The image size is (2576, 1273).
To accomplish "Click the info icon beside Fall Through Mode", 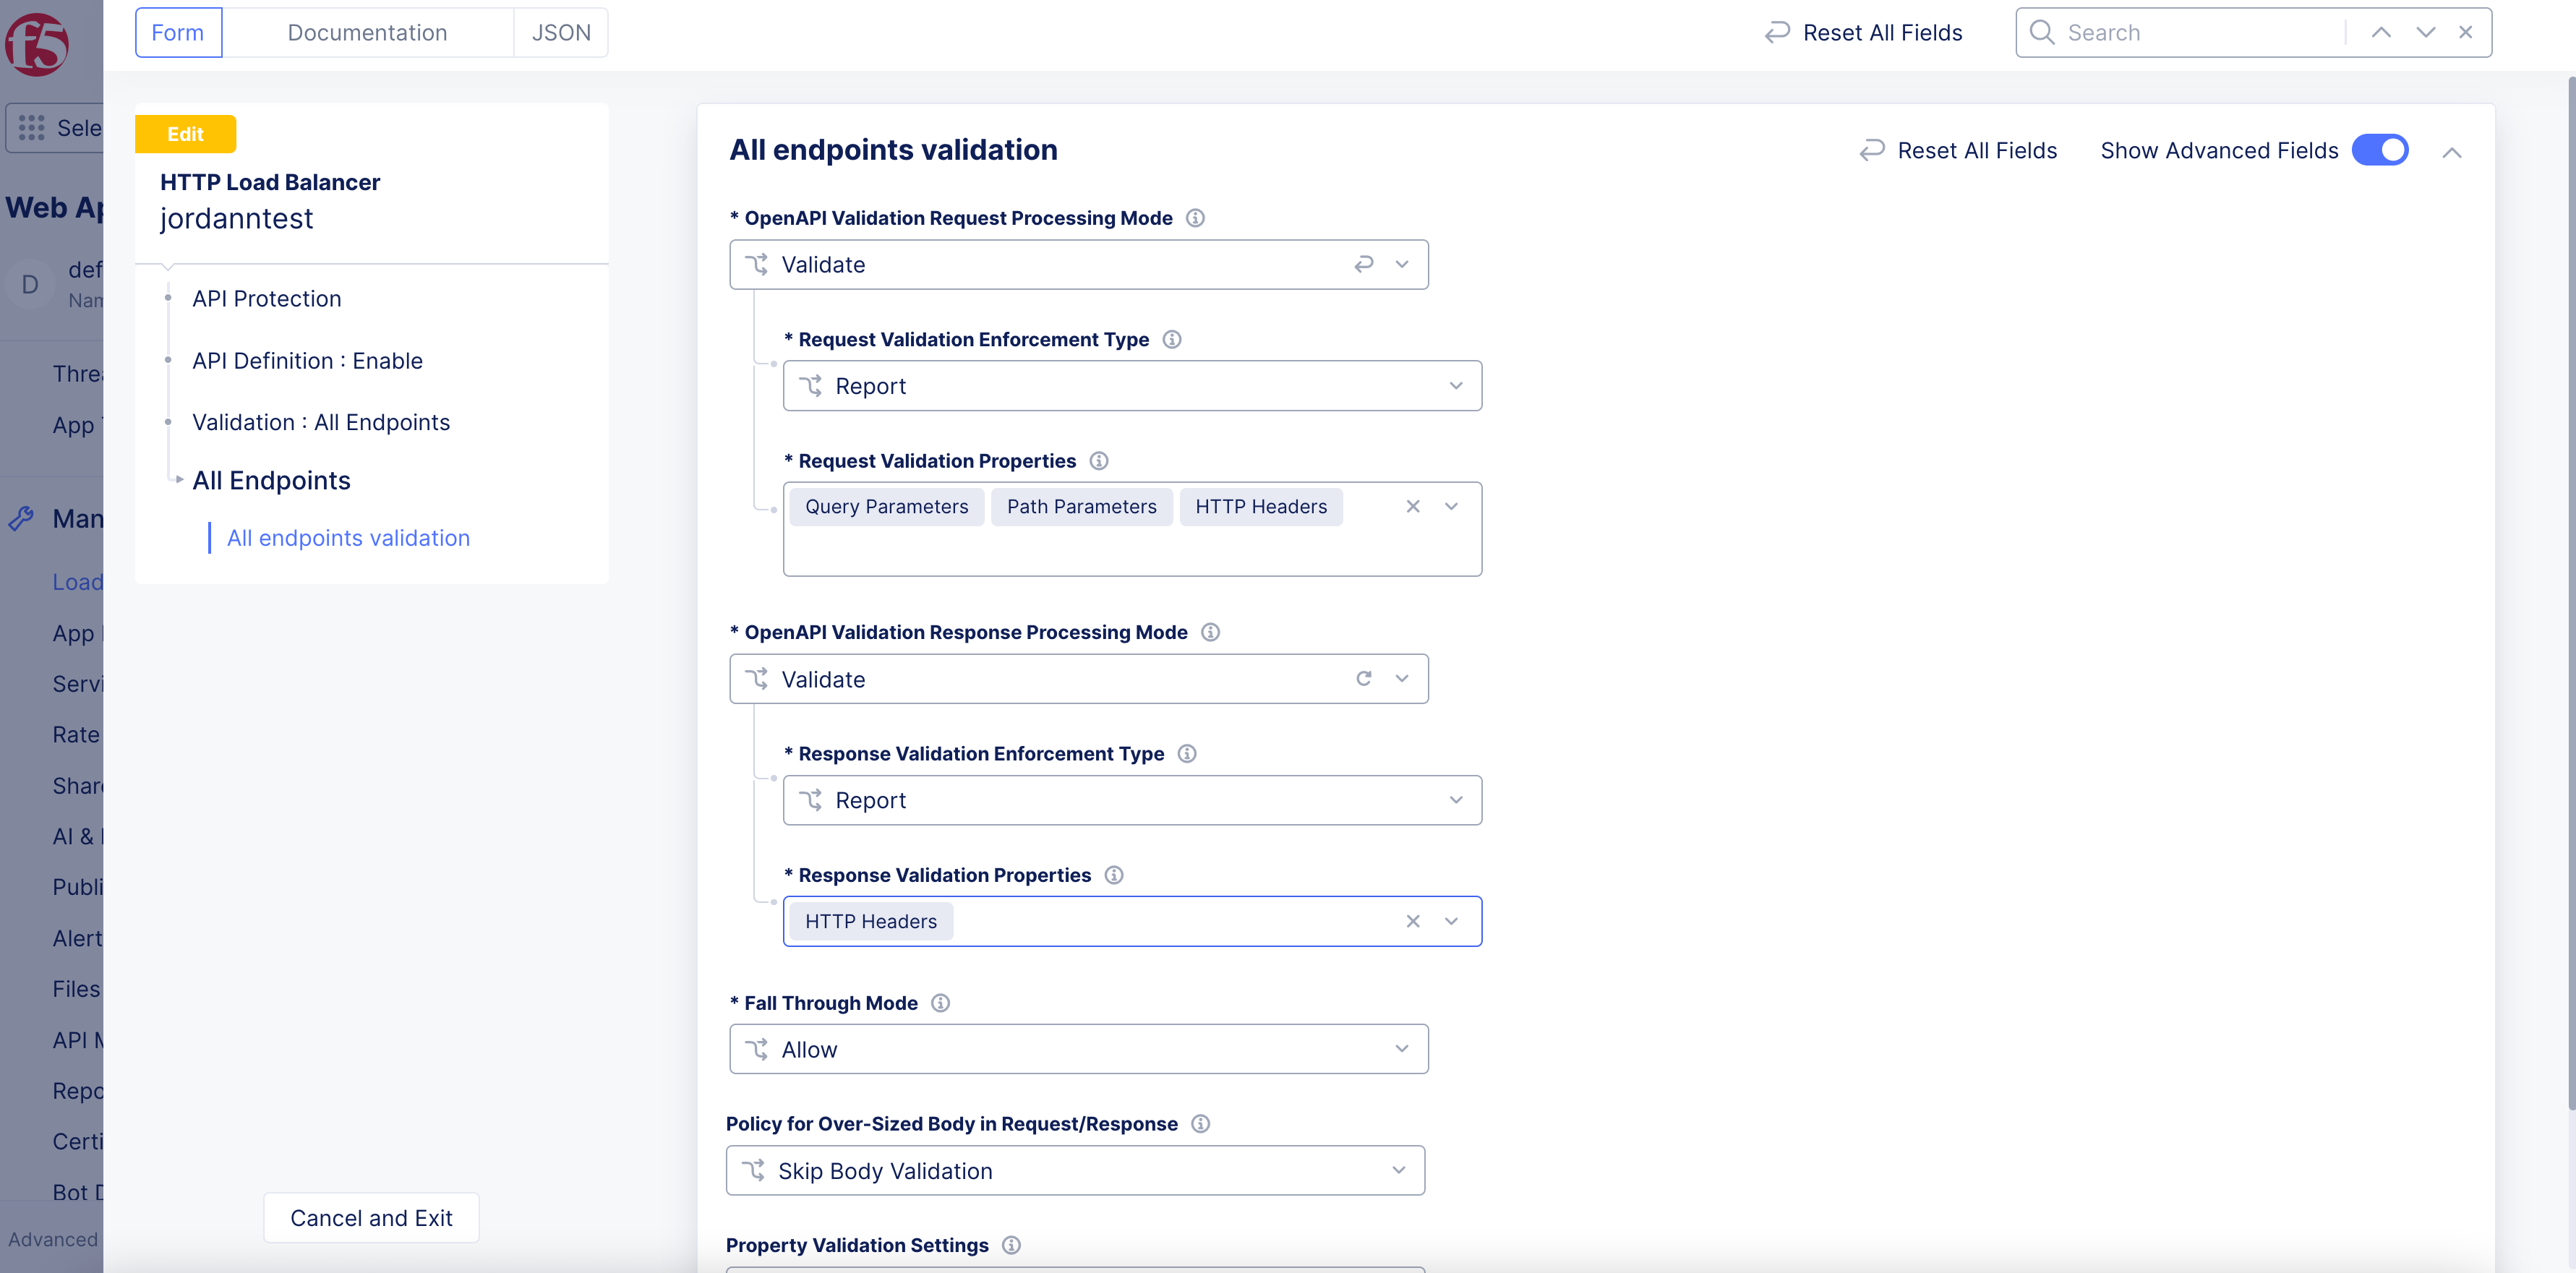I will [x=940, y=1003].
